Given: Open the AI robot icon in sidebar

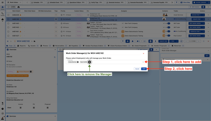Looking at the screenshot, I should pyautogui.click(x=3, y=20).
